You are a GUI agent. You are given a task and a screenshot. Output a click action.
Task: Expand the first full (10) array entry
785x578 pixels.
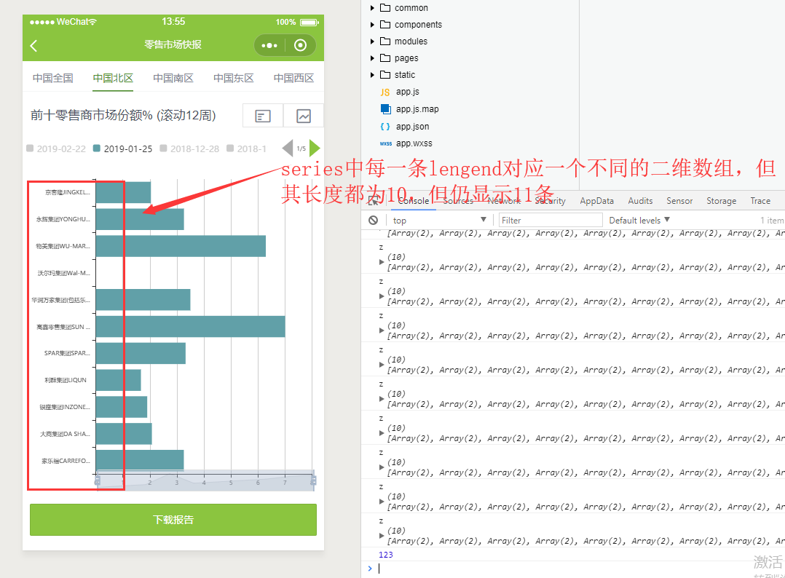click(382, 262)
